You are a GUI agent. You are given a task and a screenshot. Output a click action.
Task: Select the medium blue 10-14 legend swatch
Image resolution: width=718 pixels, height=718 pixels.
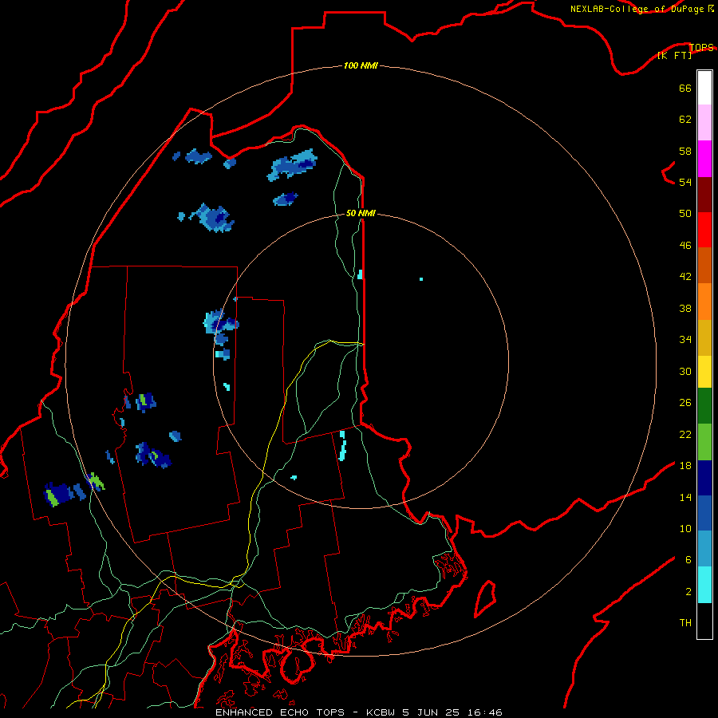[704, 513]
